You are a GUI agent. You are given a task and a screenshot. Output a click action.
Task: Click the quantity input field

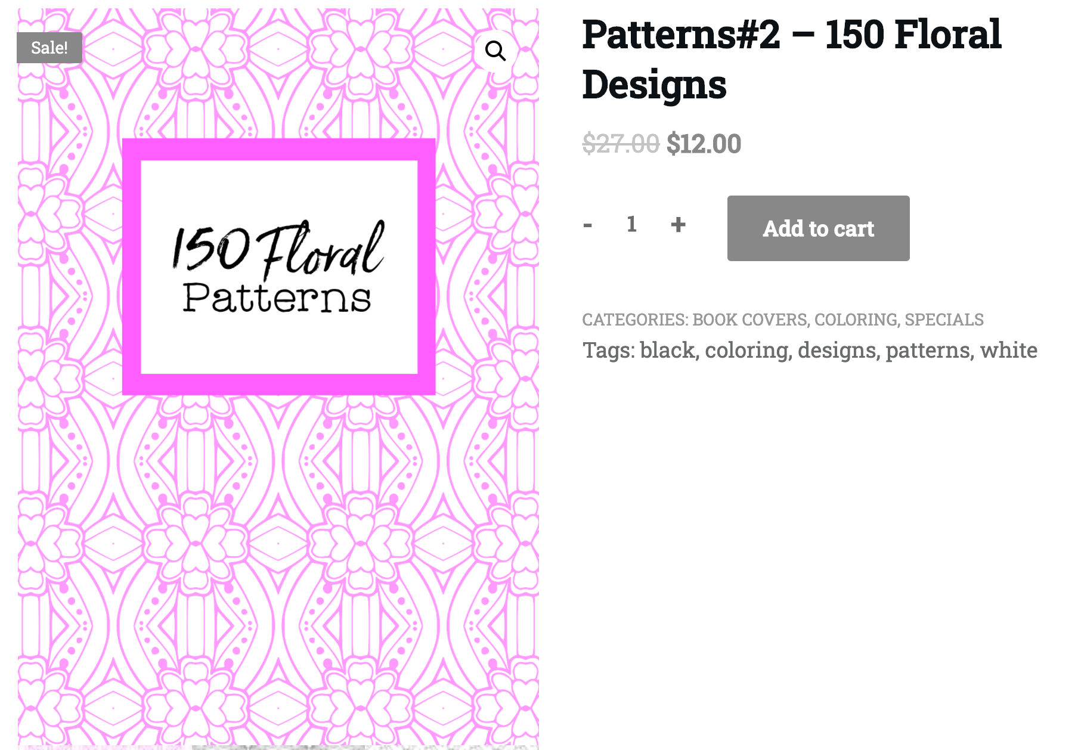(632, 225)
